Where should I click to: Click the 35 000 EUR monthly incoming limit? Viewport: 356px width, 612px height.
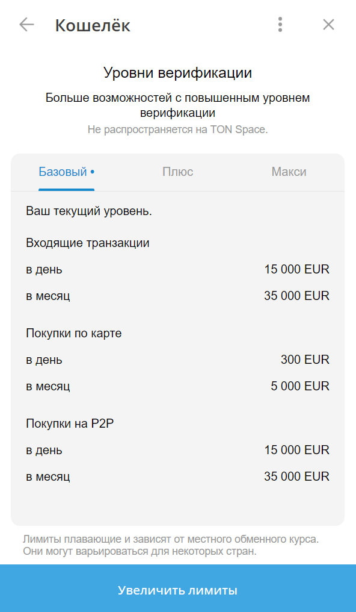pos(296,296)
